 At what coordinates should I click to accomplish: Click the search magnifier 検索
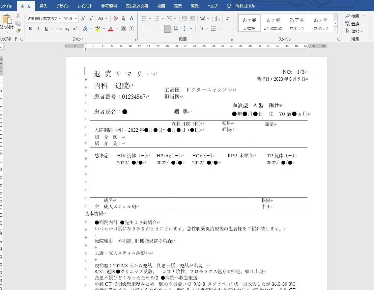[352, 16]
